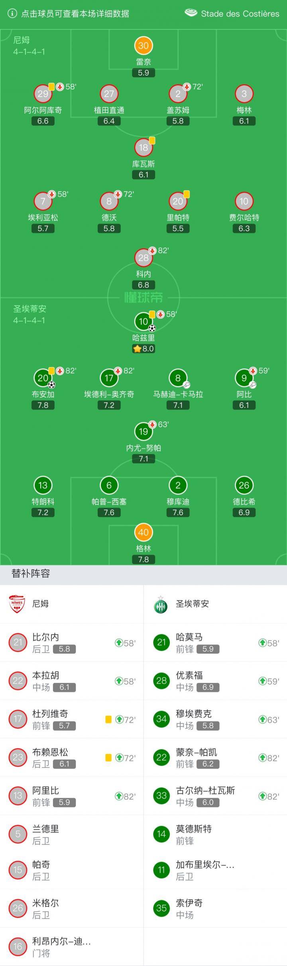Screen dimensions: 287x966
Task: Tap 科内 number 28 forward circle
Action: click(143, 258)
